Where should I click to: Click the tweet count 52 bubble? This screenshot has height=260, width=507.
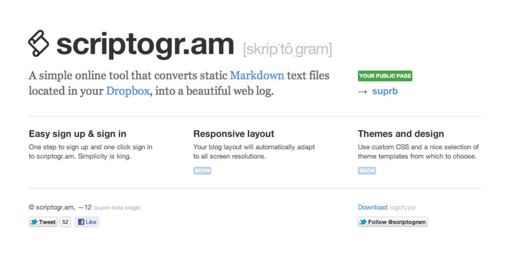pyautogui.click(x=65, y=222)
